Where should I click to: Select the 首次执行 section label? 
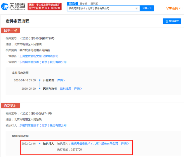coord(11,105)
